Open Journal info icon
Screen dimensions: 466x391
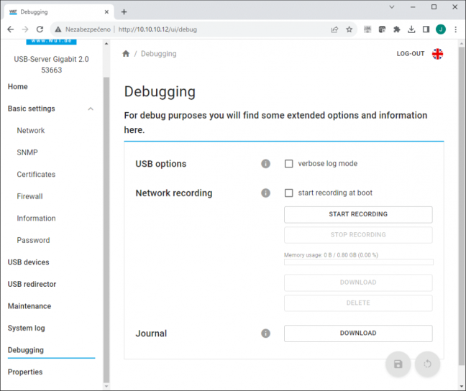pos(265,333)
